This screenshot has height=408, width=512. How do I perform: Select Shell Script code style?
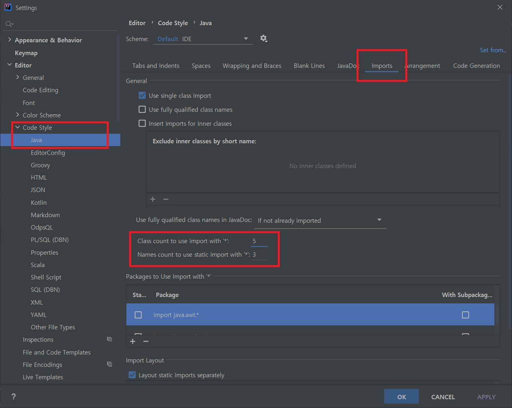pyautogui.click(x=46, y=277)
